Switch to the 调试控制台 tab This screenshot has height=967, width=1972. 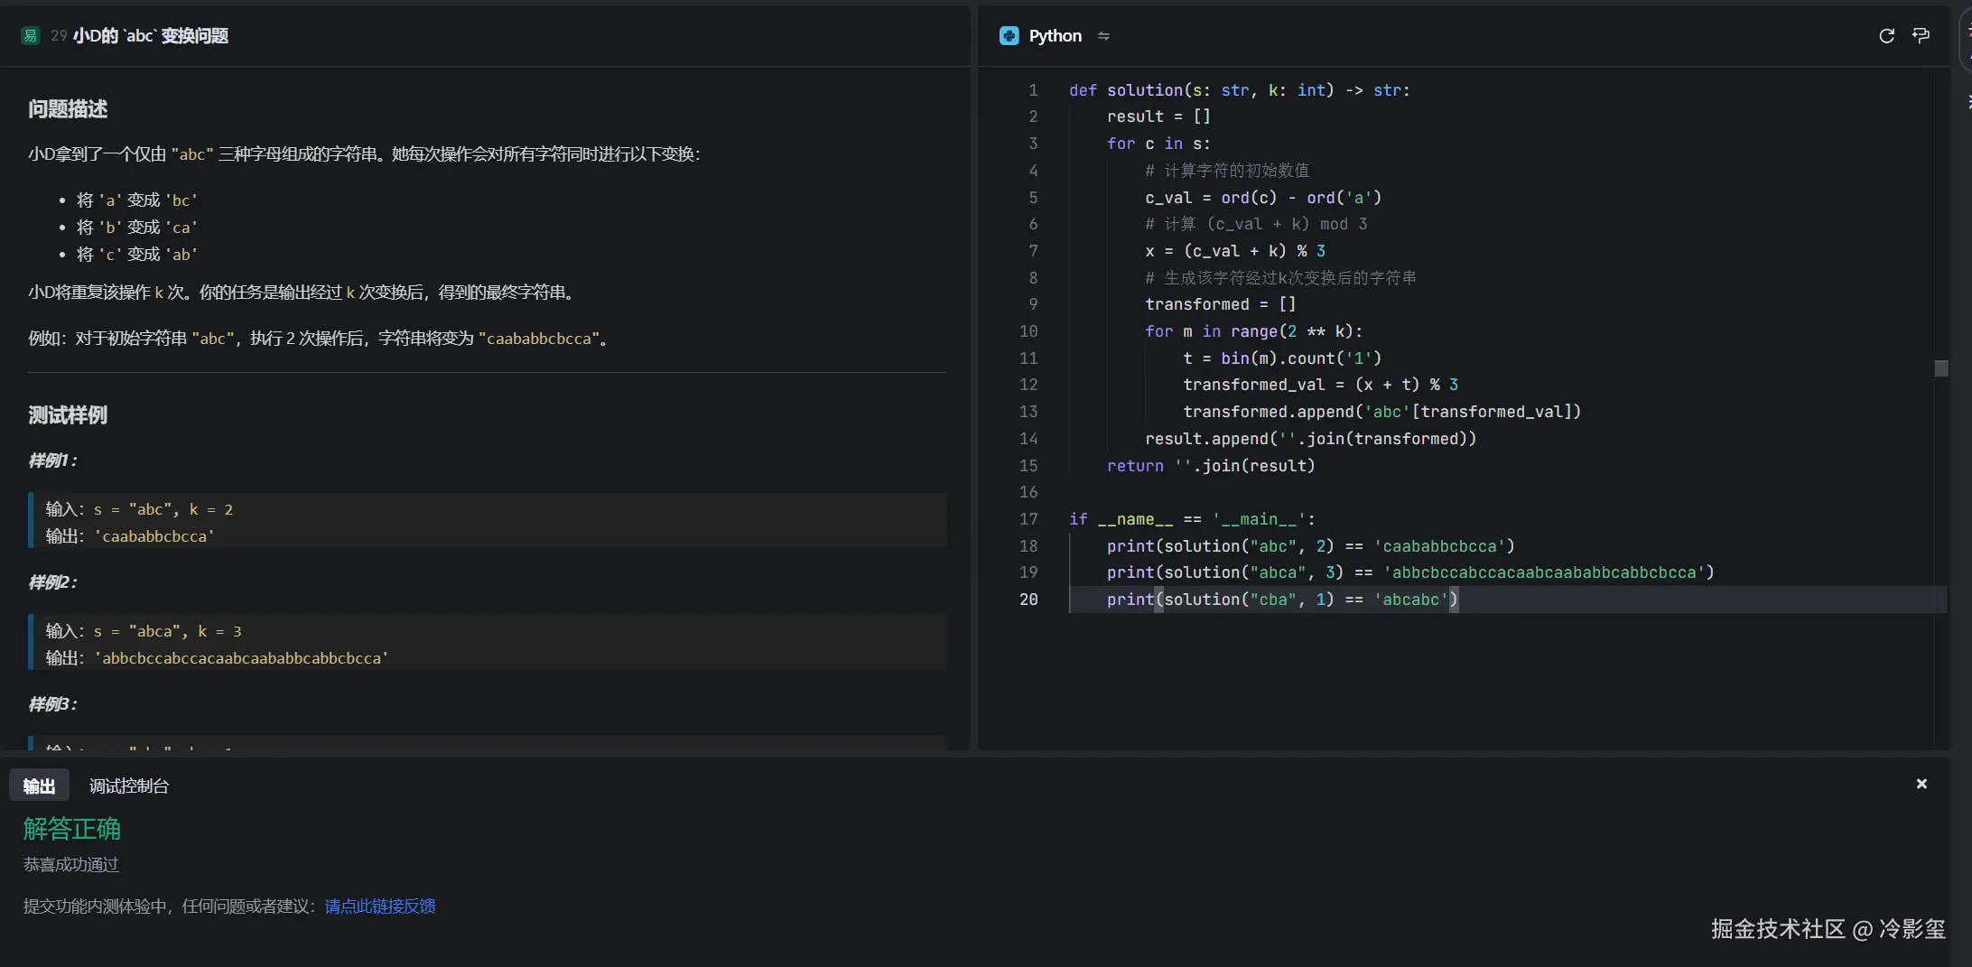coord(128,786)
